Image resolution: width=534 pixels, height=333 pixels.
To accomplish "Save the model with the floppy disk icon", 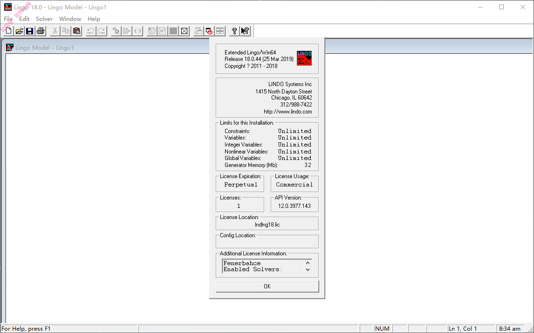I will pos(30,31).
